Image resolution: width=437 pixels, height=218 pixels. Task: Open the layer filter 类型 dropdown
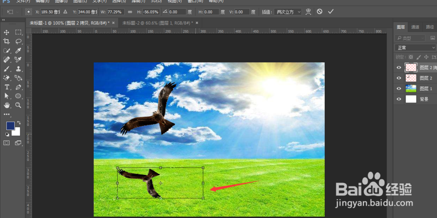click(410, 38)
